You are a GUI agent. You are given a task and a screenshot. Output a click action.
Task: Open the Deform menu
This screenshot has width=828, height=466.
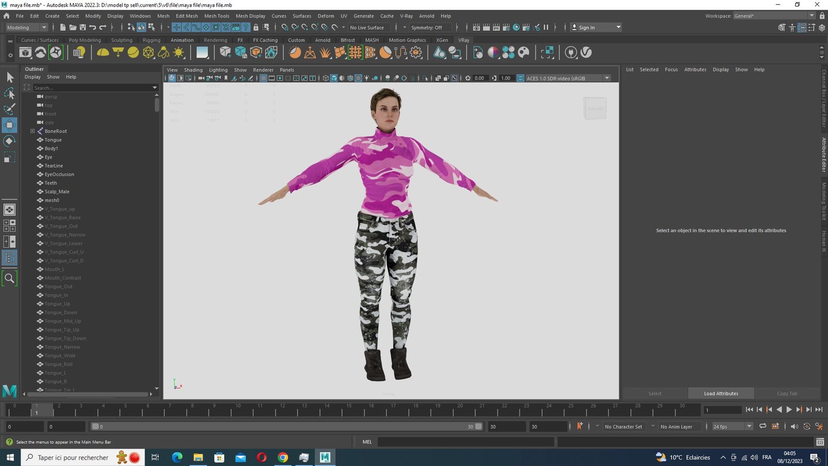coord(326,16)
